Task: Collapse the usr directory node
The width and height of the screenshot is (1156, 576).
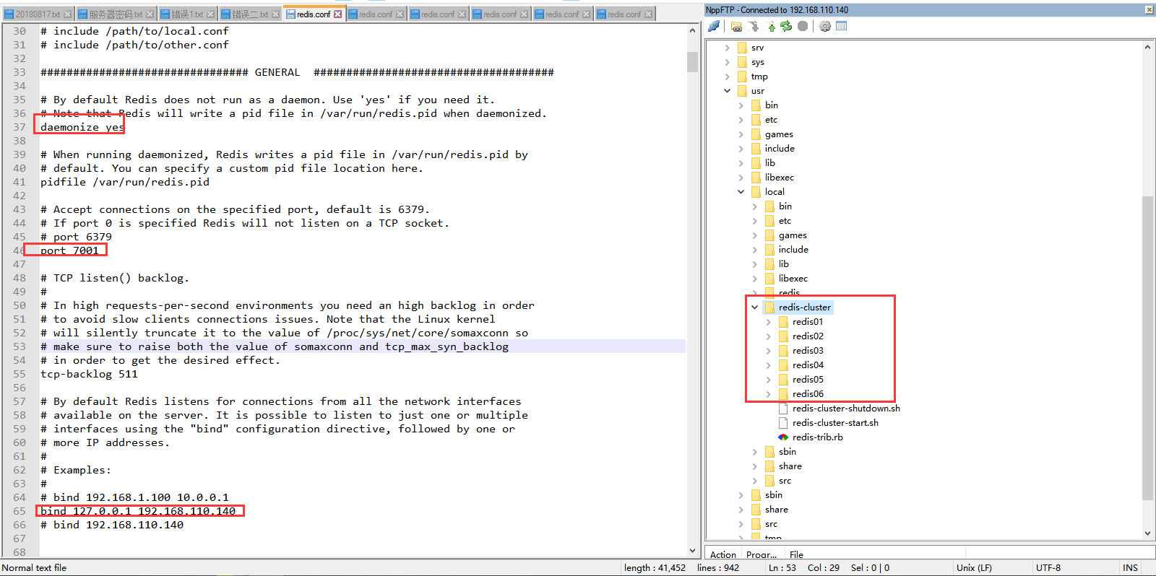Action: click(x=727, y=91)
